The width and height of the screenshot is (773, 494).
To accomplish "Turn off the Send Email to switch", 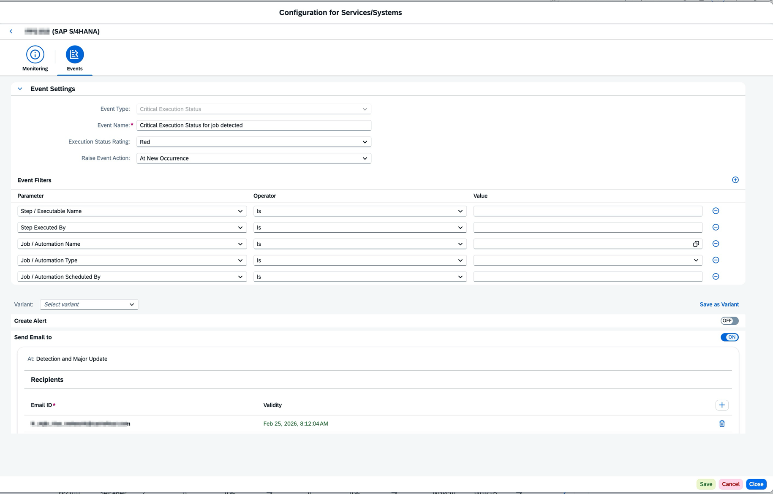I will tap(729, 337).
